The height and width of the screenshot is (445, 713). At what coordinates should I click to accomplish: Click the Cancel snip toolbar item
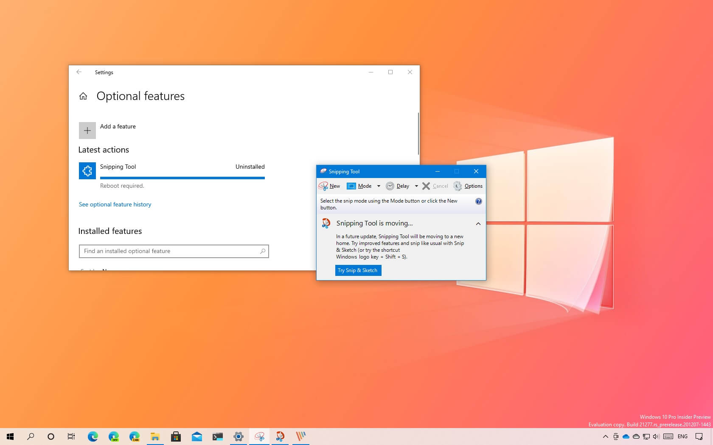click(x=435, y=186)
